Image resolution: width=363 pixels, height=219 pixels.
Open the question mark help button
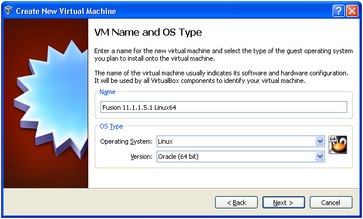(x=338, y=11)
